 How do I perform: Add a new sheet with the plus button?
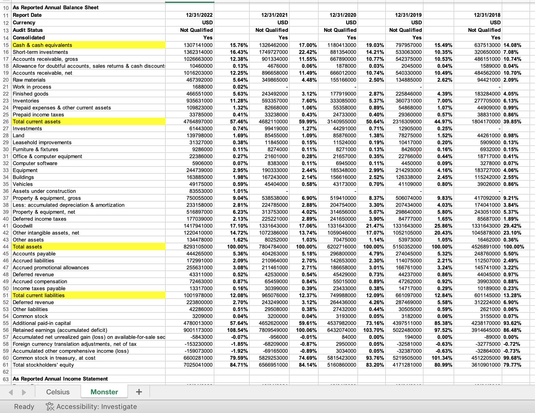pyautogui.click(x=139, y=392)
